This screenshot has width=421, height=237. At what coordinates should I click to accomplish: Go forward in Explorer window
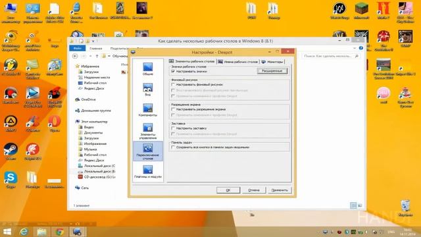pos(84,56)
